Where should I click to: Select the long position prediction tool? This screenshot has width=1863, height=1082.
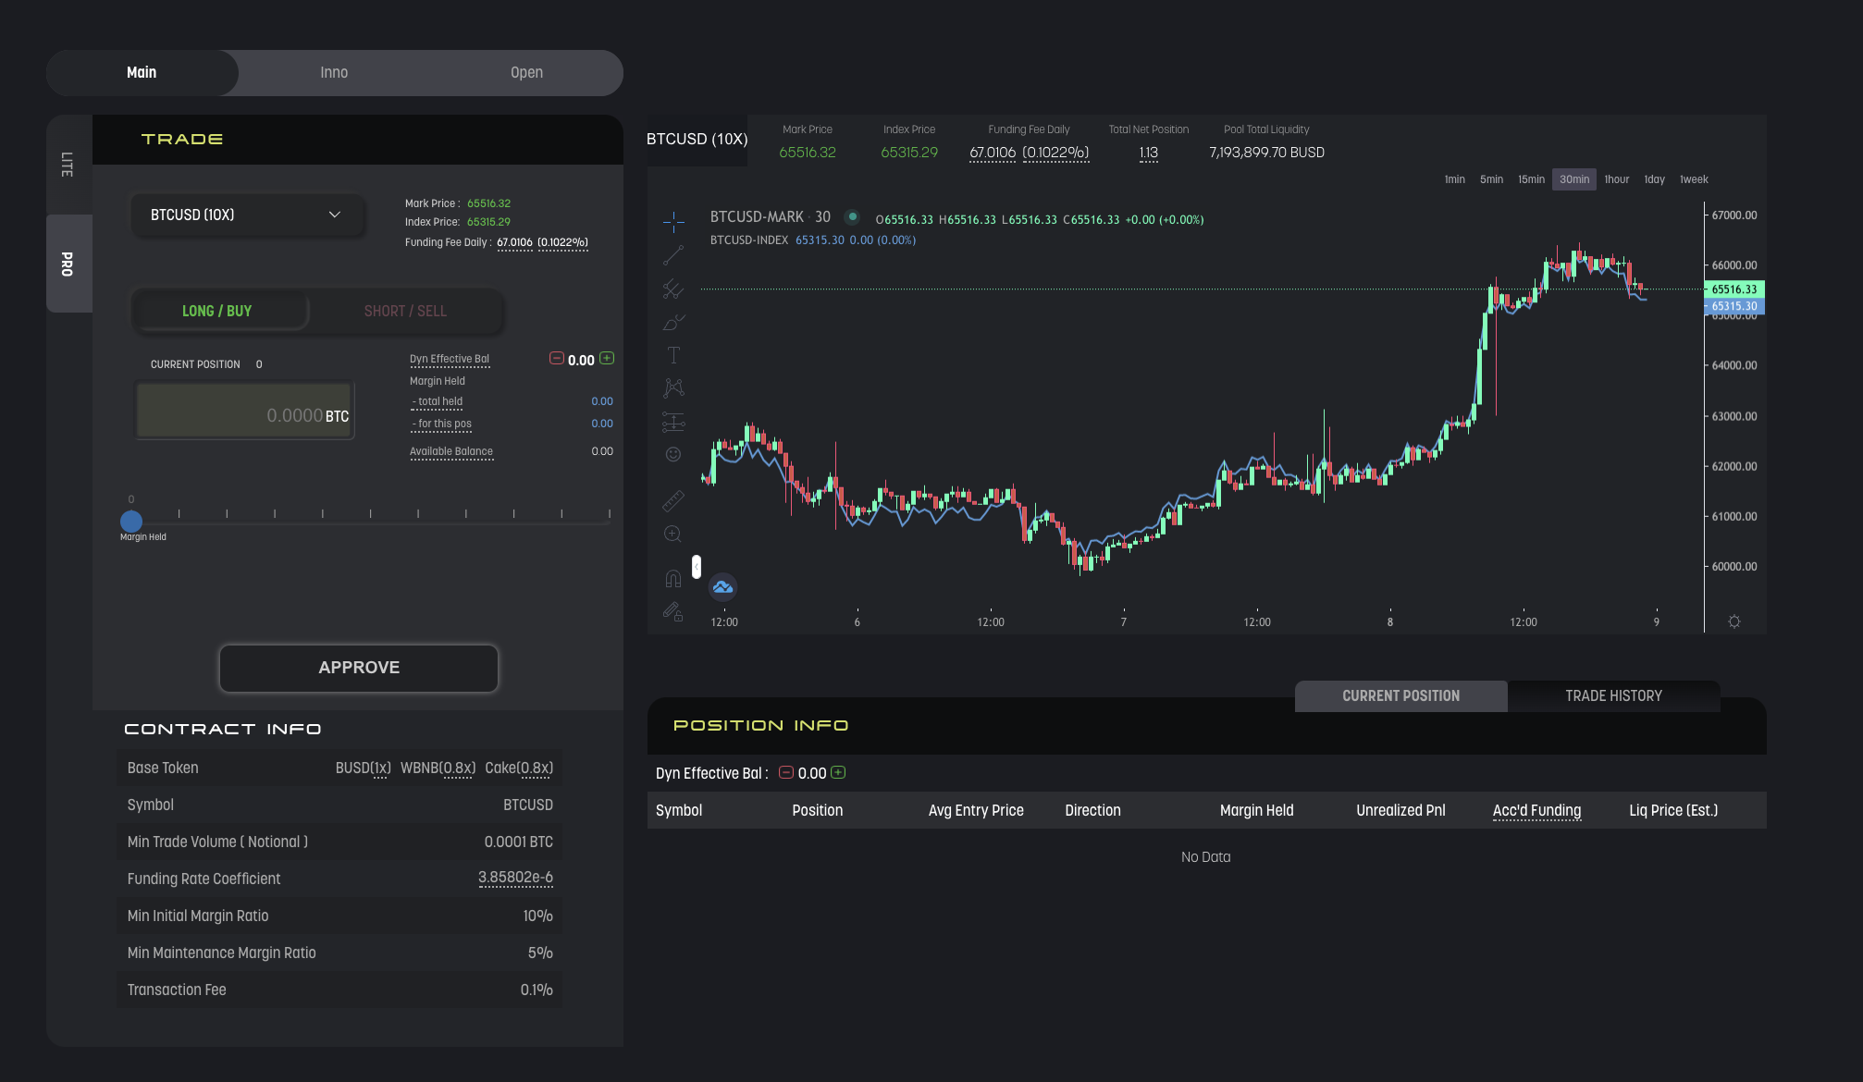click(673, 422)
